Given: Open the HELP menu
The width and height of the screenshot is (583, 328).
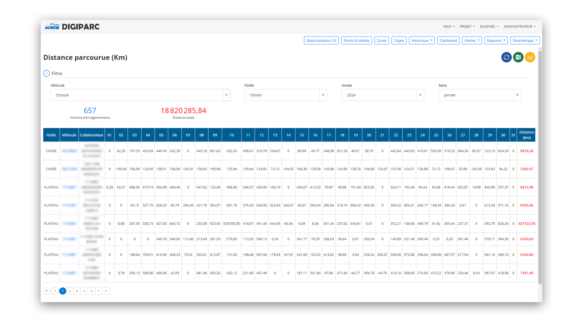Looking at the screenshot, I should [x=449, y=26].
